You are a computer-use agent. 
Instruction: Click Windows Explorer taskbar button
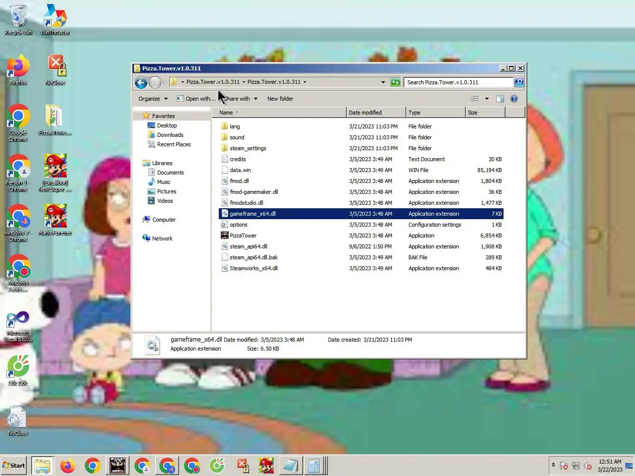pyautogui.click(x=43, y=466)
